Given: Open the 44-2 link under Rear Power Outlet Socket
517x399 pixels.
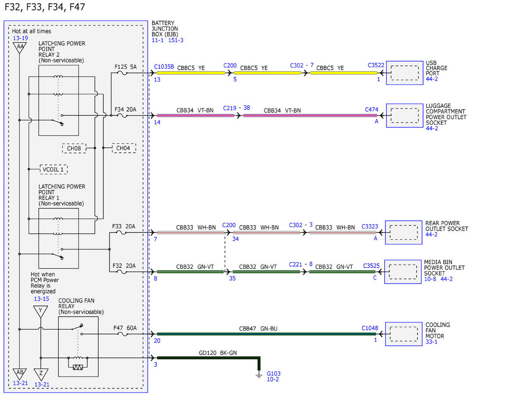Looking at the screenshot, I should [432, 235].
